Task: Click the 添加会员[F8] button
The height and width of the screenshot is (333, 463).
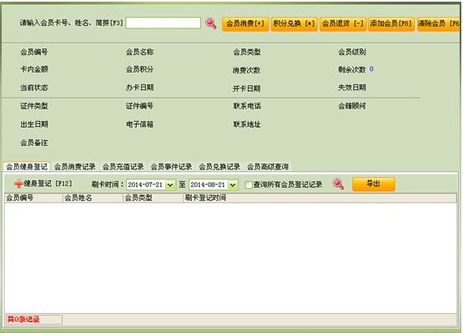Action: pos(391,23)
